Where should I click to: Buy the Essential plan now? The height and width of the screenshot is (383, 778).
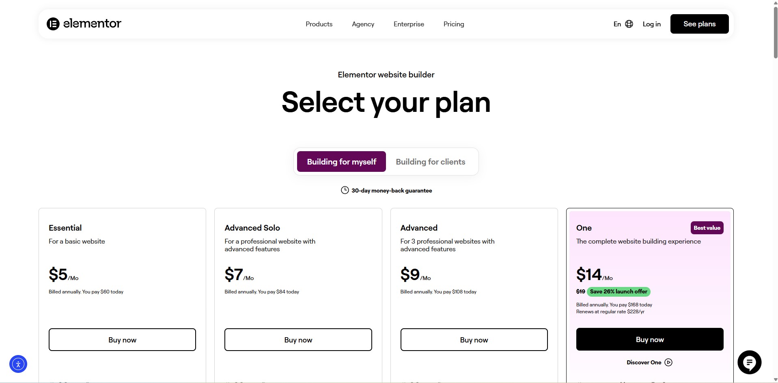[x=122, y=340]
